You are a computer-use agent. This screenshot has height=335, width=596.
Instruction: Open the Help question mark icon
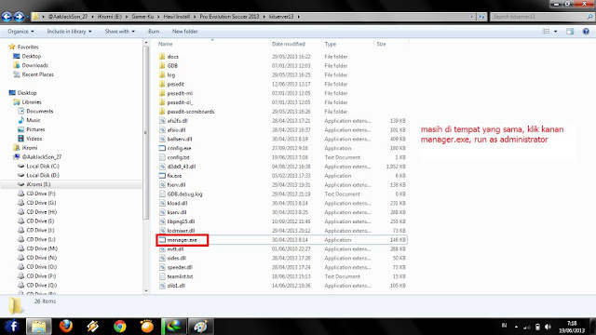[x=586, y=31]
